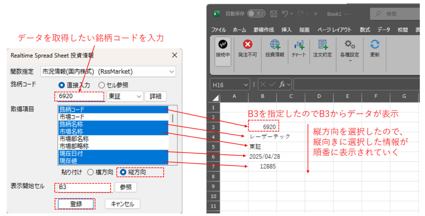Select 市場部名称 in the 取得項目 list
The width and height of the screenshot is (425, 216).
click(x=113, y=139)
